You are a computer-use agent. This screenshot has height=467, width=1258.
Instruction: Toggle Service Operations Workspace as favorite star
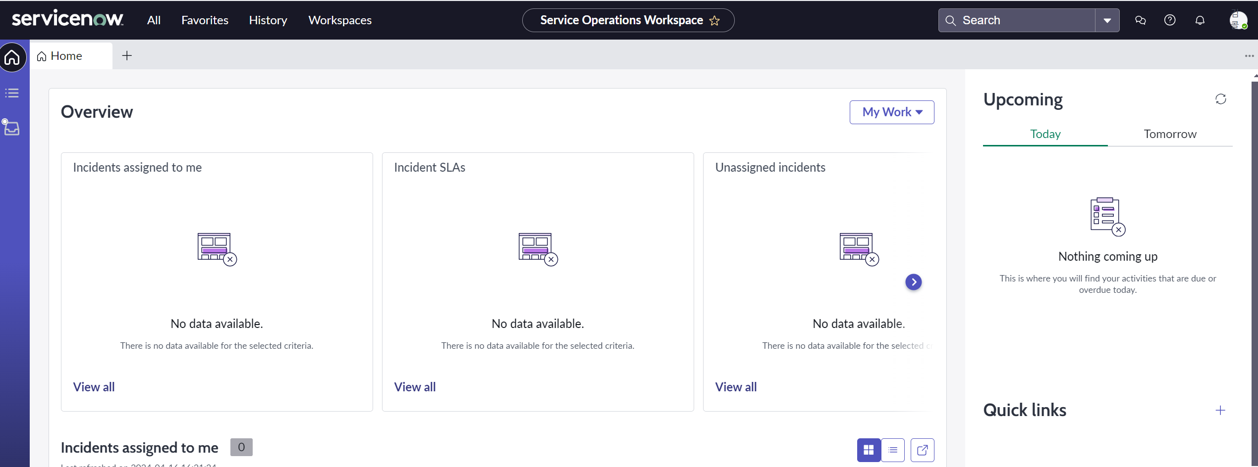click(714, 20)
